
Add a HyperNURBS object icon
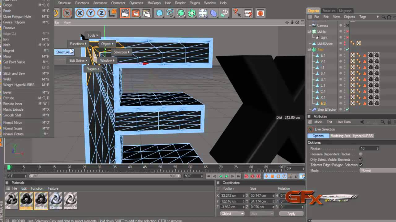coord(181,13)
